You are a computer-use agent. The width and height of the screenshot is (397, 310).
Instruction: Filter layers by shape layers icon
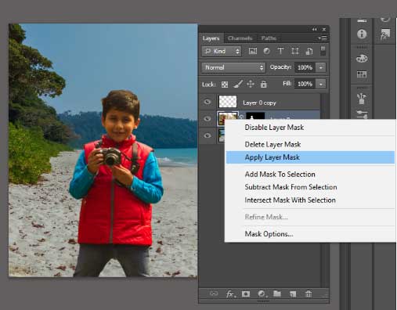click(295, 51)
